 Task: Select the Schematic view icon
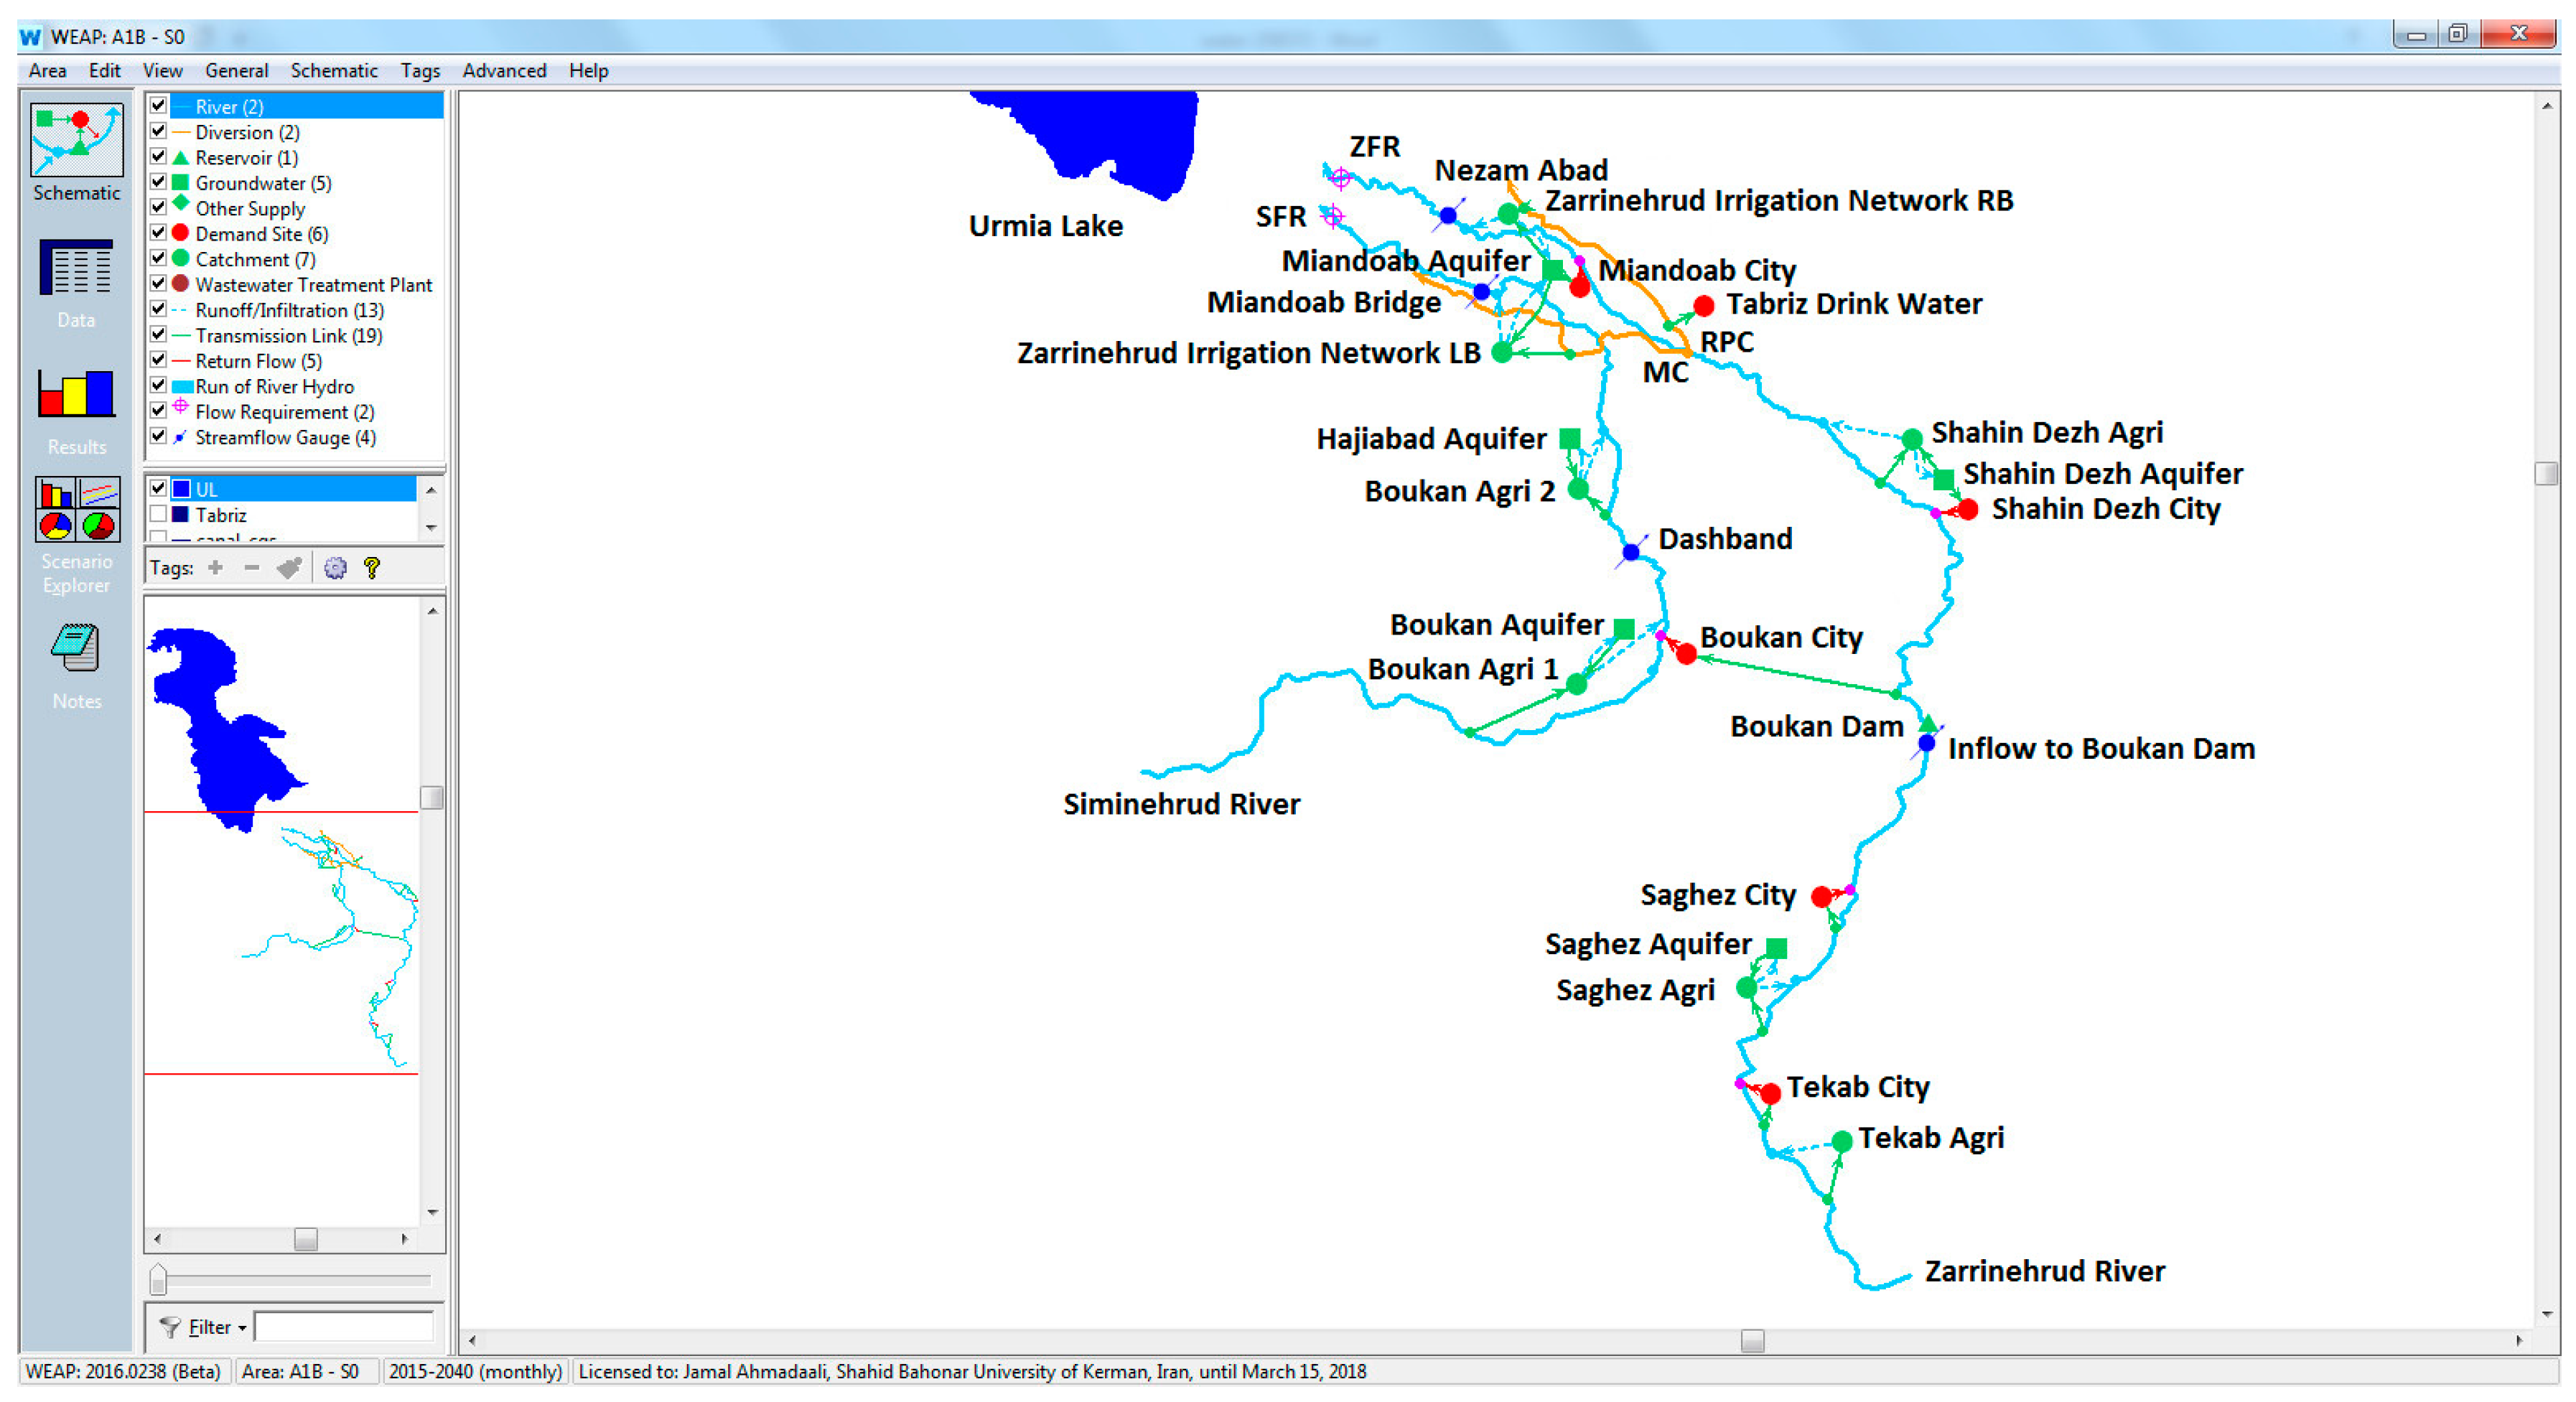point(76,141)
